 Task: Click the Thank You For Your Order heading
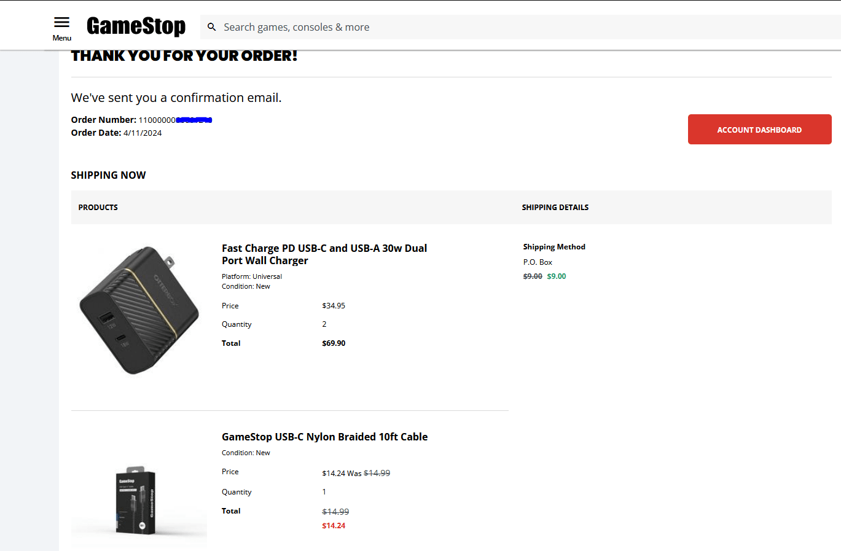[184, 57]
